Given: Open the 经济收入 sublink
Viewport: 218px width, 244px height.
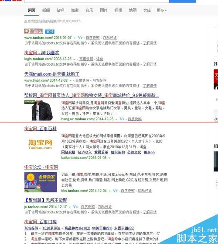Looking at the screenshot, I should (85, 152).
